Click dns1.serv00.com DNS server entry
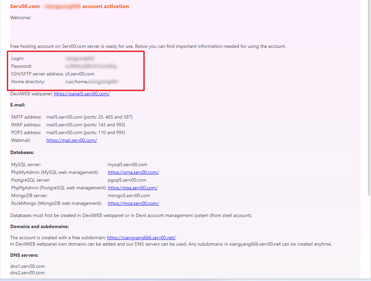Viewport: 371px width, 281px height. tap(27, 267)
